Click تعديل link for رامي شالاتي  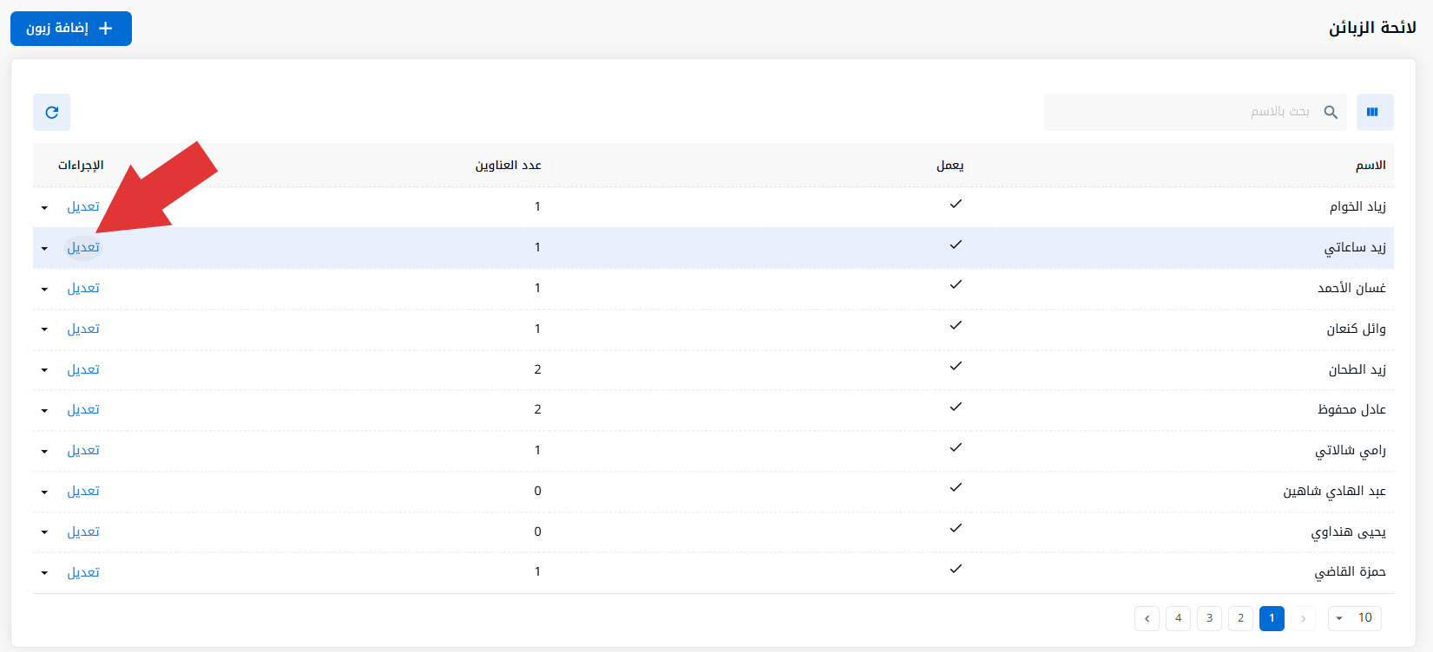point(83,450)
